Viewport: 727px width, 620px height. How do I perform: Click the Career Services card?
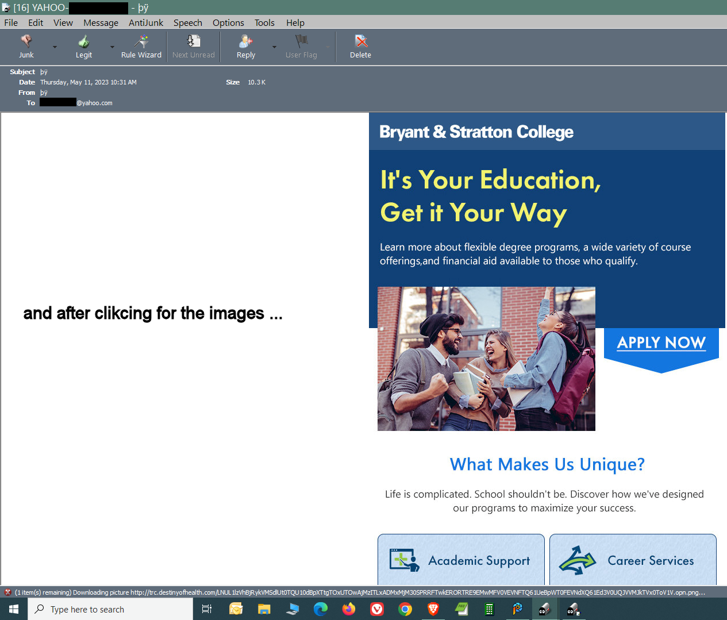(x=633, y=560)
